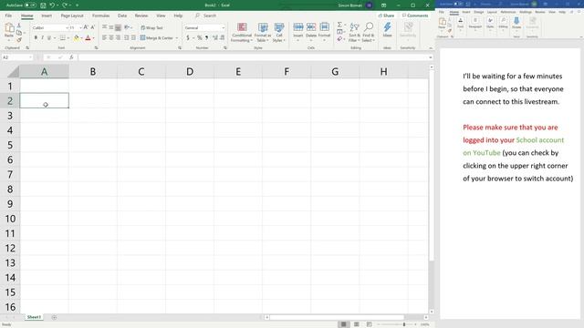Viewport: 584px width, 328px height.
Task: Open the General number format dropdown
Action: tap(223, 28)
